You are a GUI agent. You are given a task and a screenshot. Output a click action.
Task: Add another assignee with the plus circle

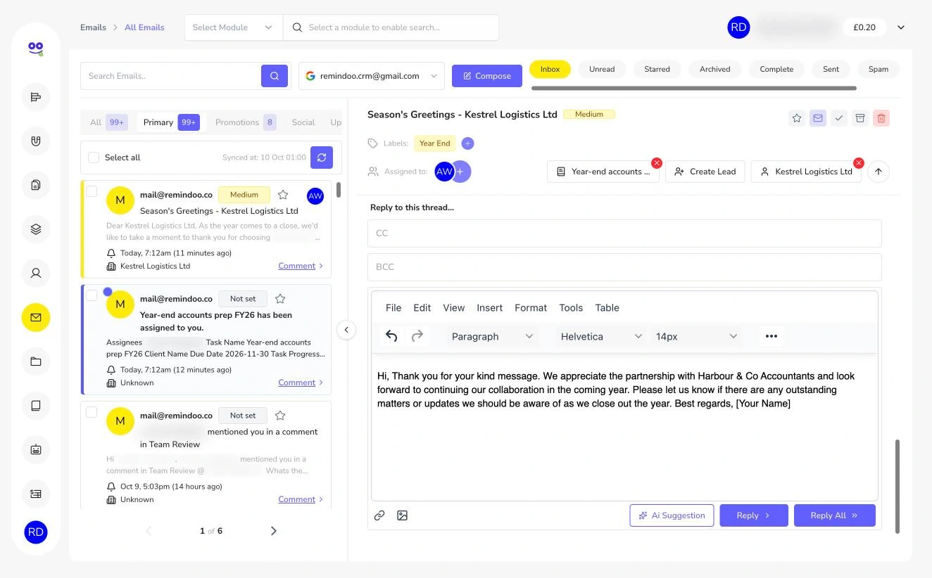[x=461, y=172]
